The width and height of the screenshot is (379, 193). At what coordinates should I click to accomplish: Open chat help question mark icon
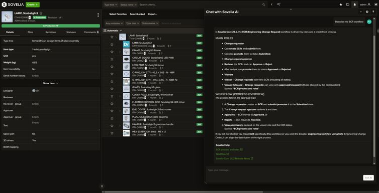coord(367,12)
